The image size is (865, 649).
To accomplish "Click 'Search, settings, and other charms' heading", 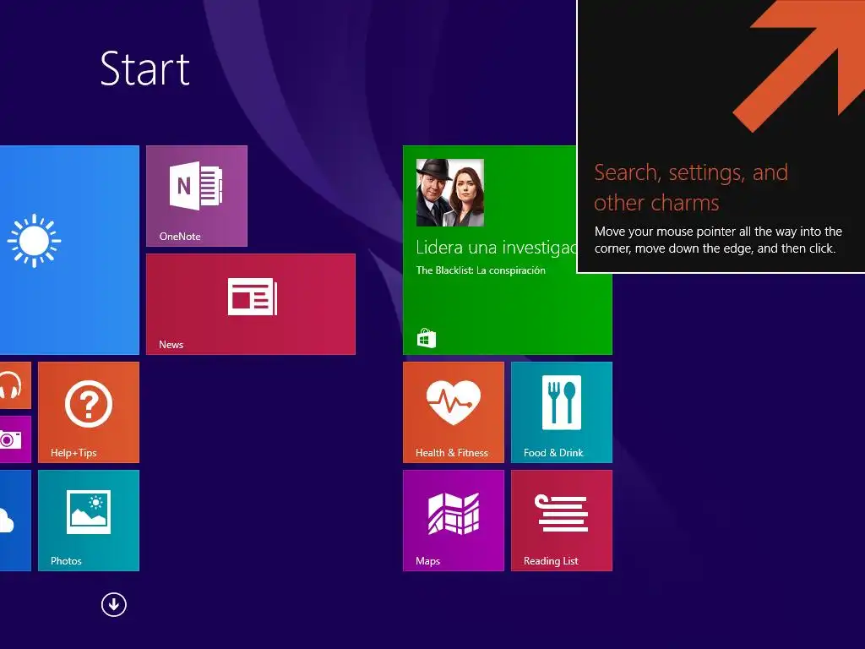I will [x=691, y=188].
